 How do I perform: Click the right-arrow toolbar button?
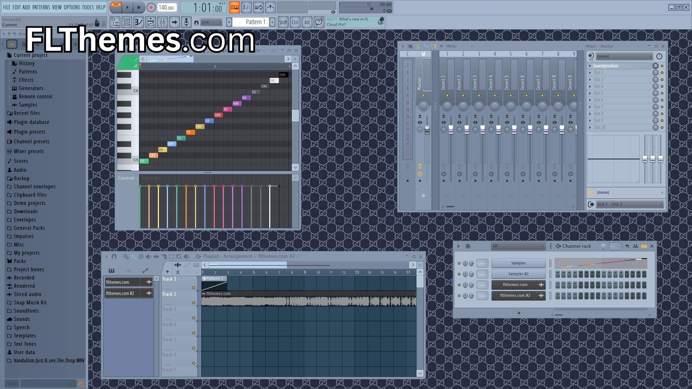(x=174, y=22)
